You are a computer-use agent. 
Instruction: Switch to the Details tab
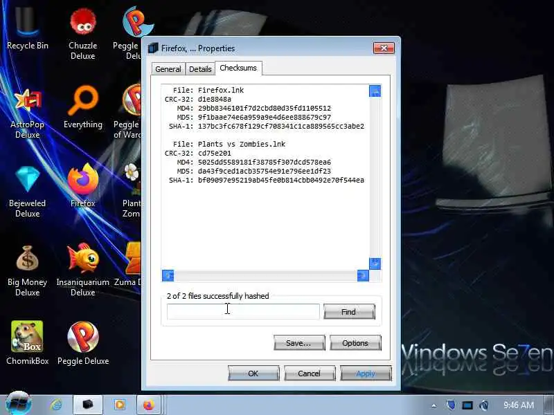(200, 68)
